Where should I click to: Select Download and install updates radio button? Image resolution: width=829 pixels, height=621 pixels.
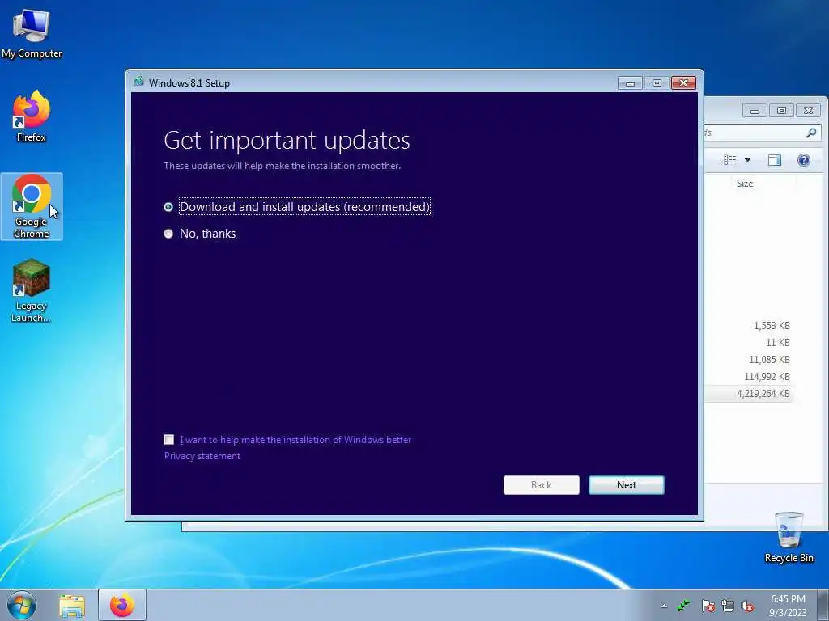[x=168, y=207]
